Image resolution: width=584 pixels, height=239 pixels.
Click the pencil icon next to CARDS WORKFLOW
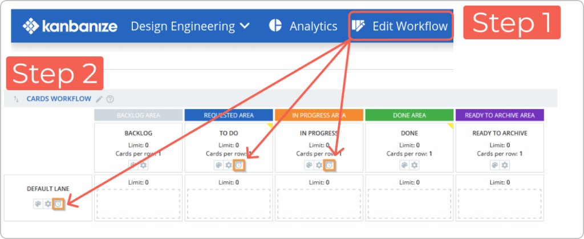click(99, 99)
